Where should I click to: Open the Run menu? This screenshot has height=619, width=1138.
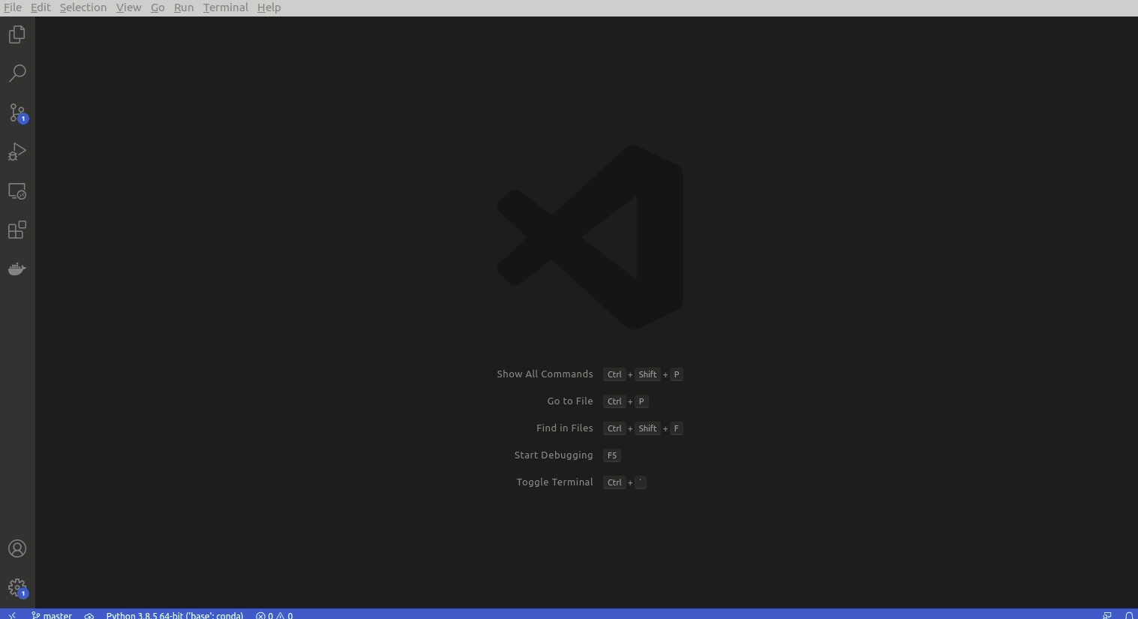tap(184, 8)
